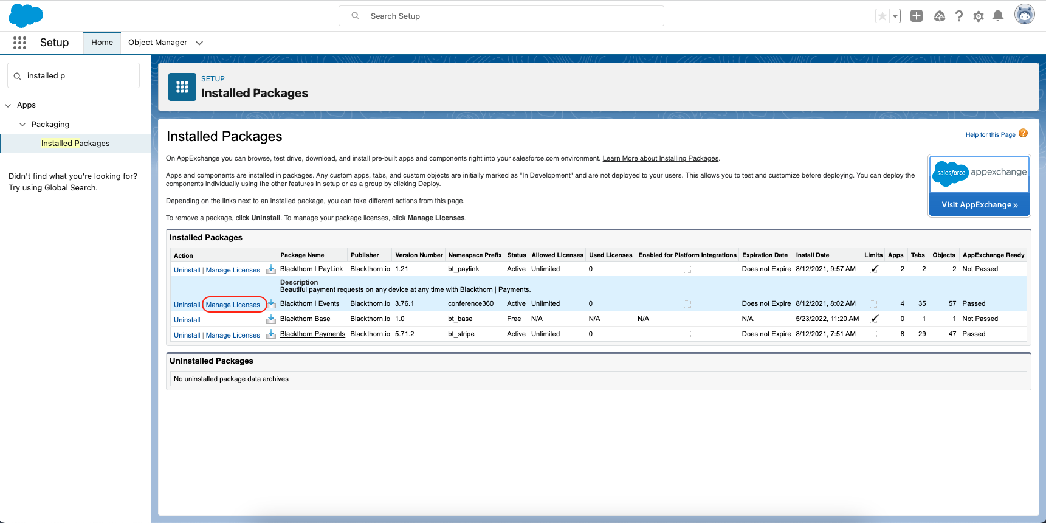The height and width of the screenshot is (523, 1046).
Task: Open the App Launcher waffle icon
Action: (x=19, y=43)
